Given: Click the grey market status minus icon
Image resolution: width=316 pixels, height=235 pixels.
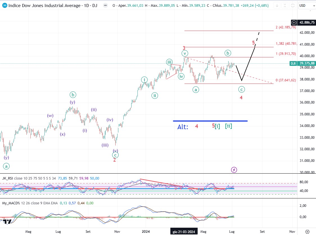Looking at the screenshot, I should [105, 5].
